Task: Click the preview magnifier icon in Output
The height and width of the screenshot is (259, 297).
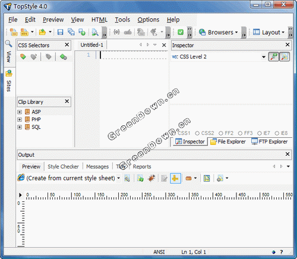Action: click(127, 178)
